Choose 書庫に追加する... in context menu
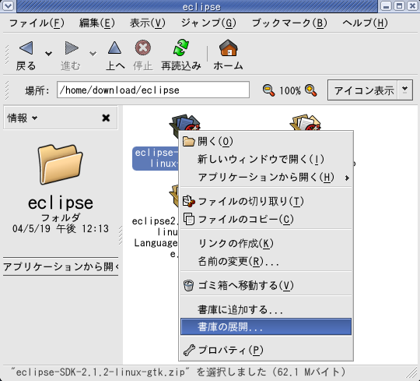This screenshot has height=381, width=420. point(266,309)
